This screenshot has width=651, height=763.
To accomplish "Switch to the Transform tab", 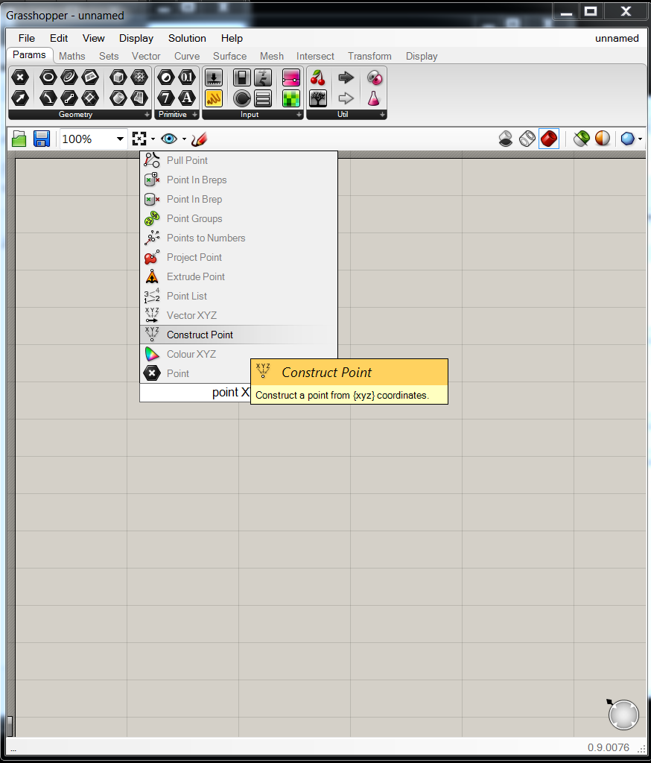I will [x=369, y=56].
